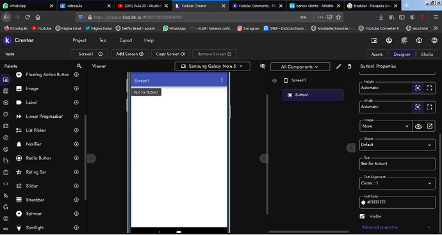Screen dimensions: 442x235
Task: Rename selected component with pencil icon
Action: click(x=339, y=67)
